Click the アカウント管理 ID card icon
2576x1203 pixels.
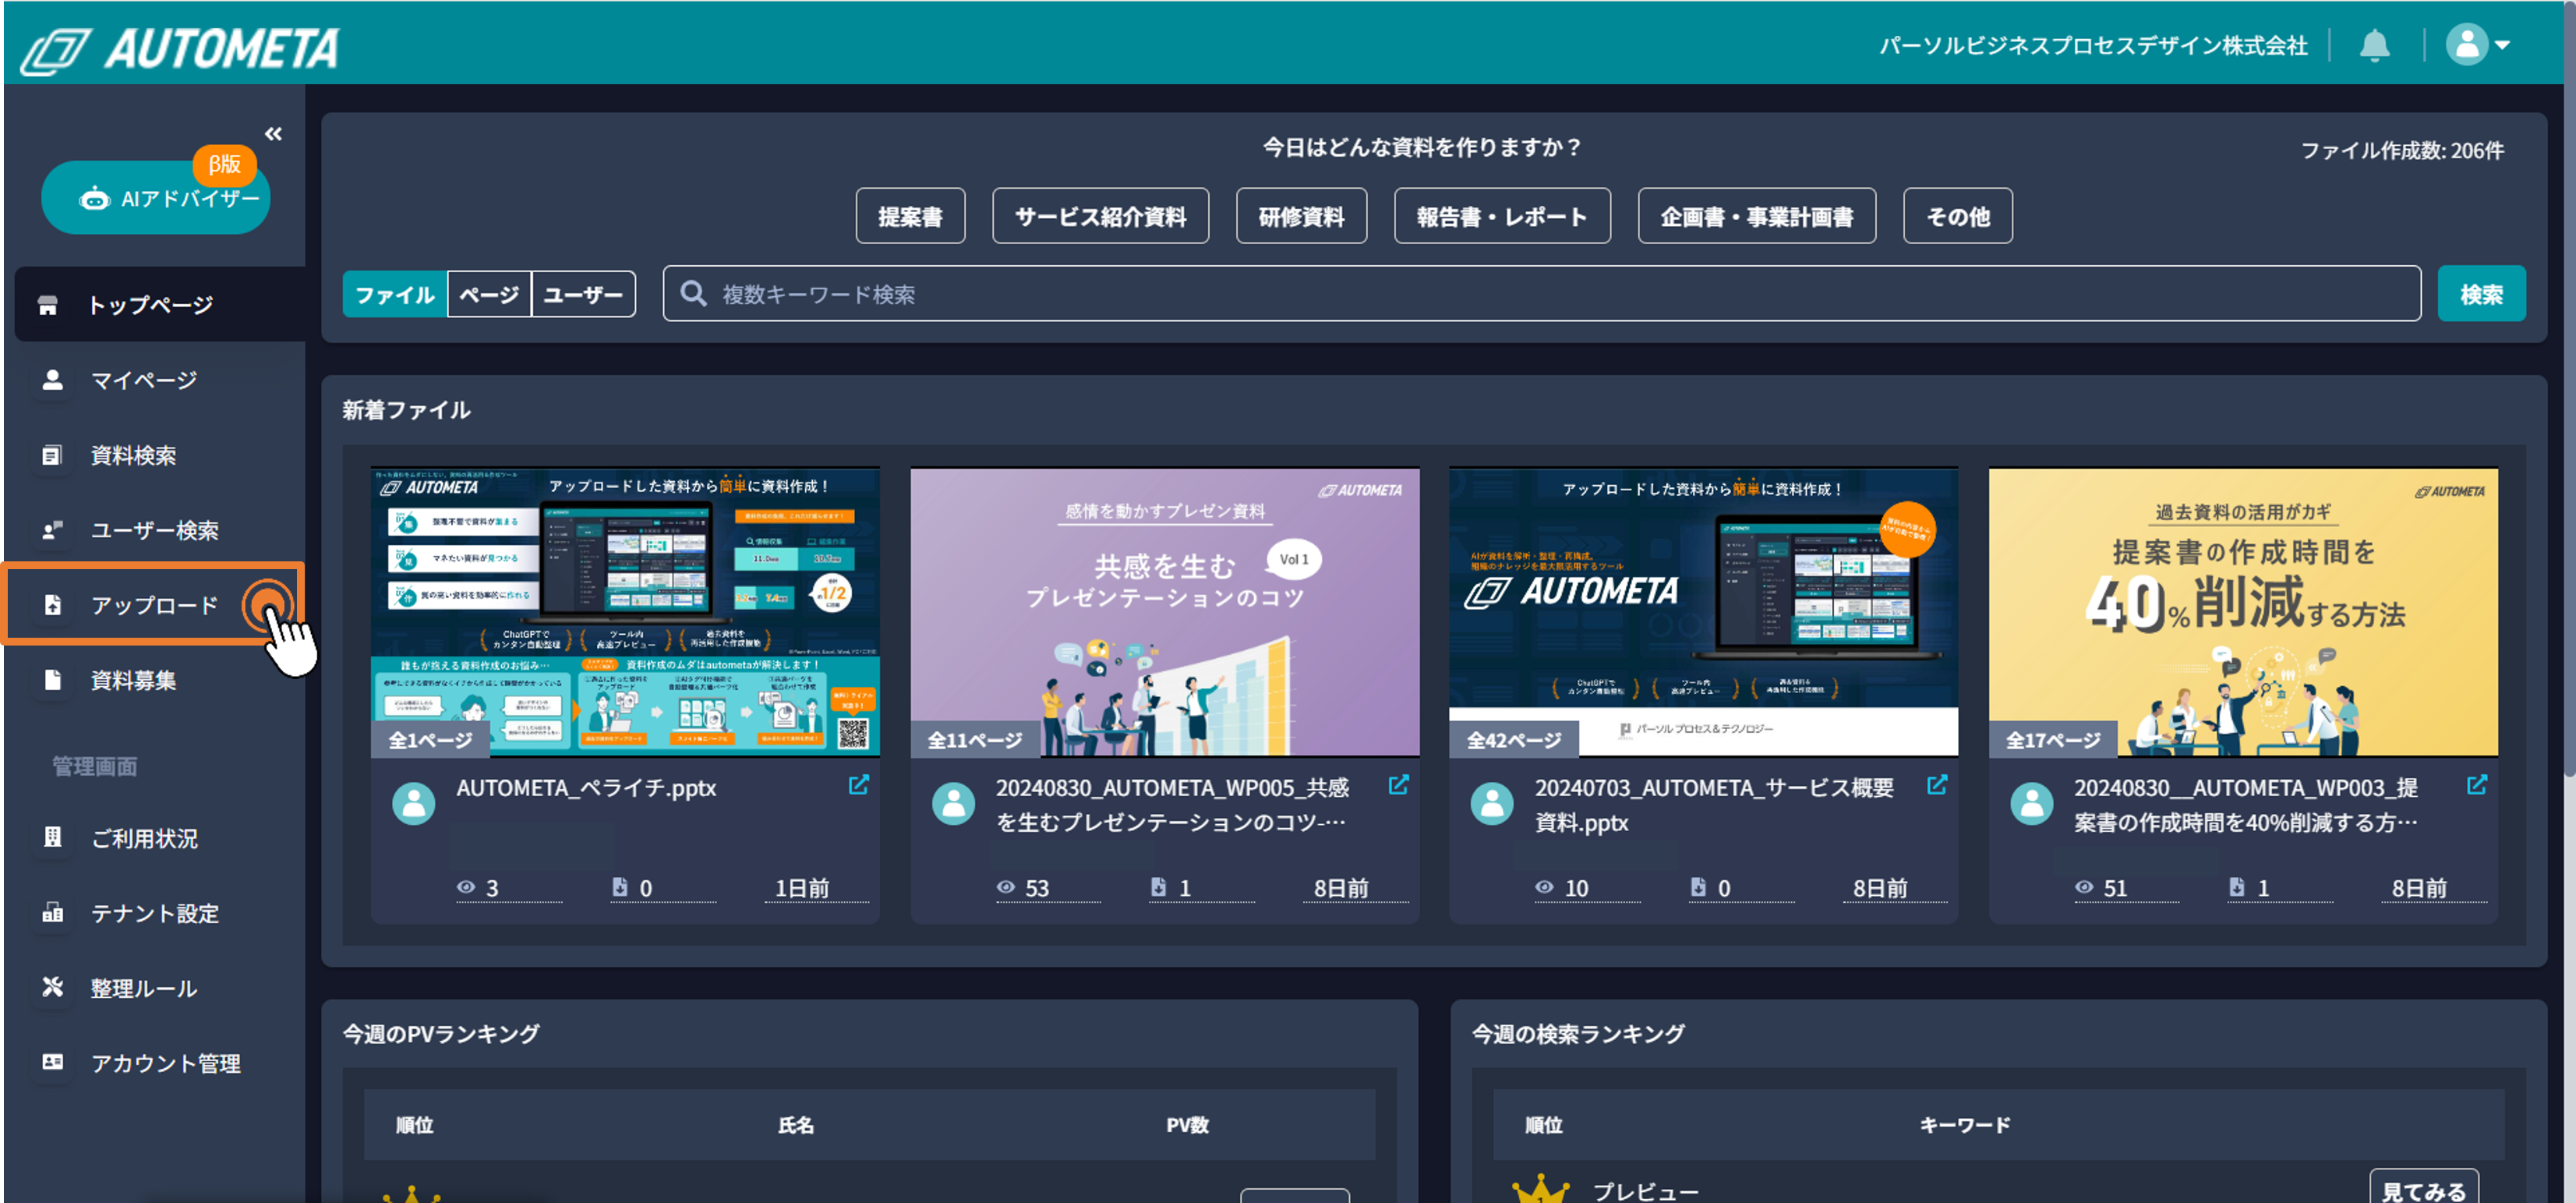[x=53, y=1062]
